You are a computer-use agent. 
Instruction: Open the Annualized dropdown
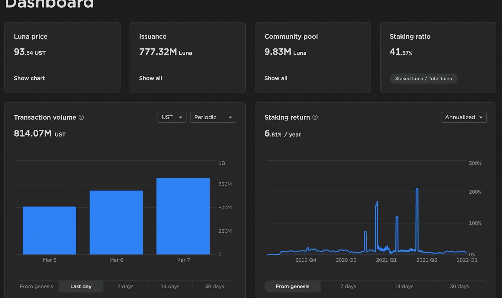[464, 117]
